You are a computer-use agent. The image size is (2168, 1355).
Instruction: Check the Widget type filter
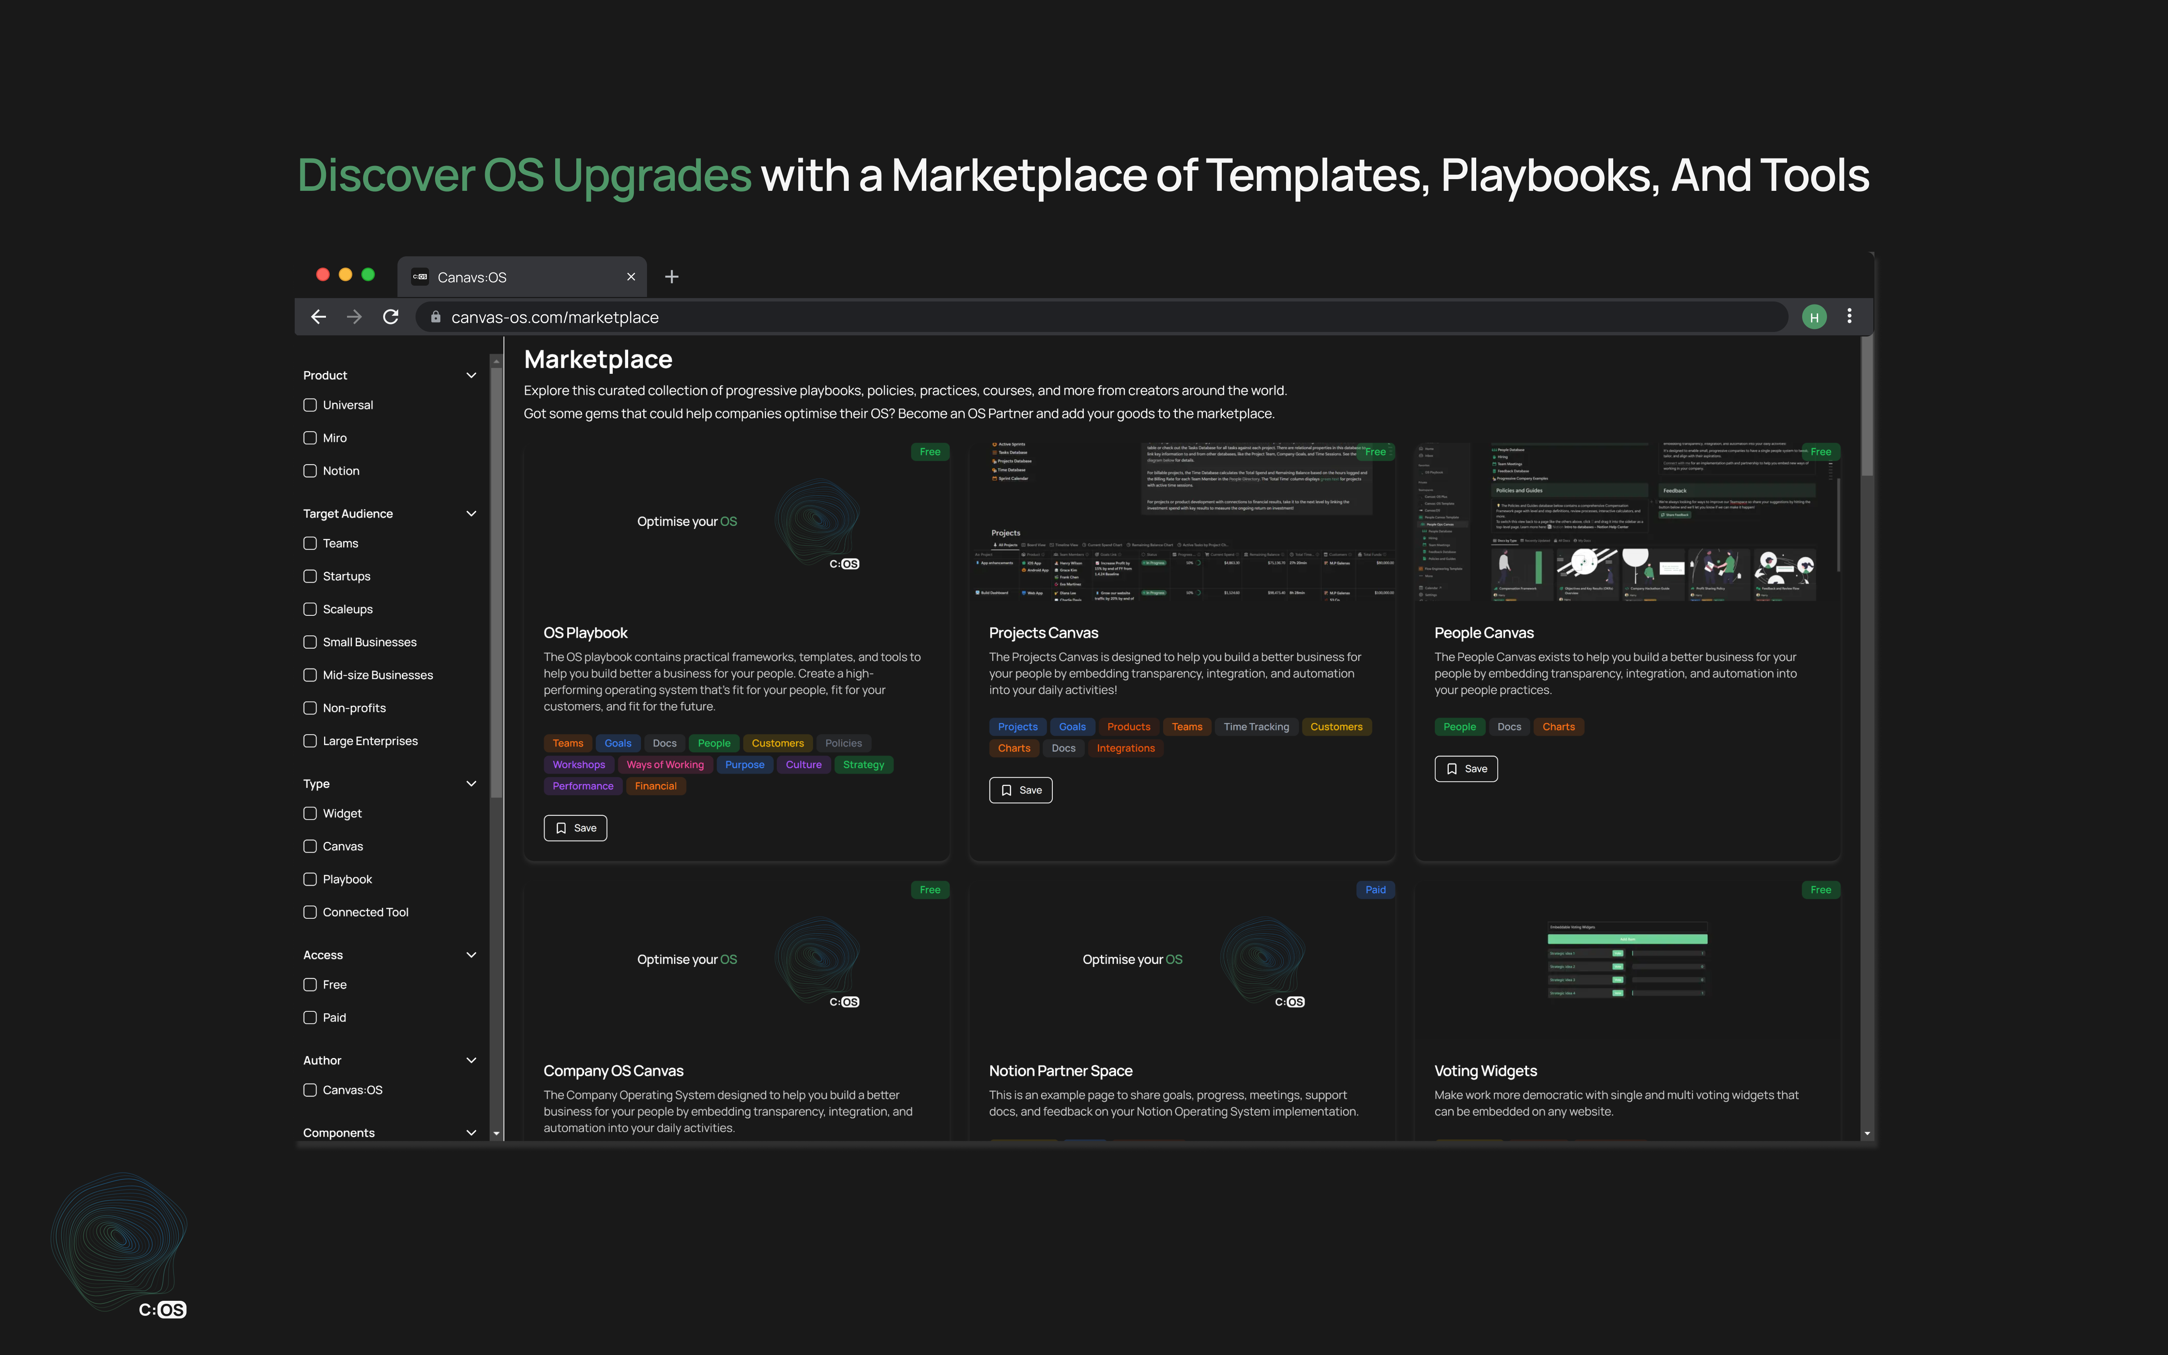pos(310,814)
